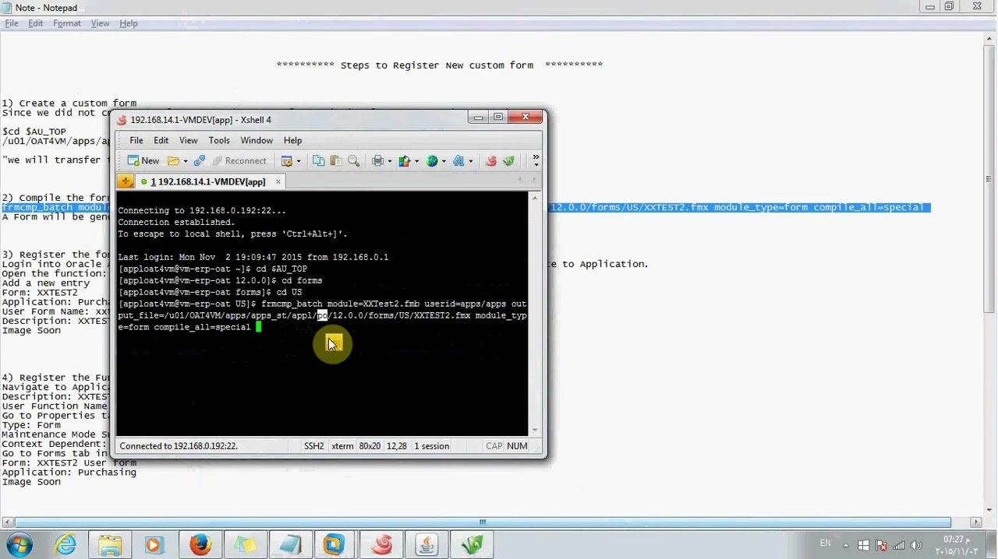Click the Encoding globe icon in Xshell toolbar
This screenshot has width=998, height=559.
(x=432, y=161)
